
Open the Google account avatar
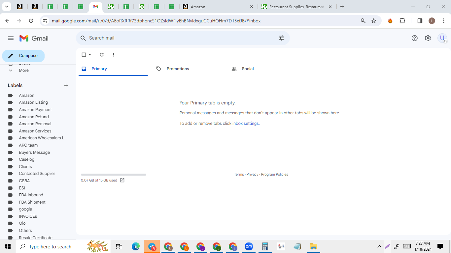442,38
